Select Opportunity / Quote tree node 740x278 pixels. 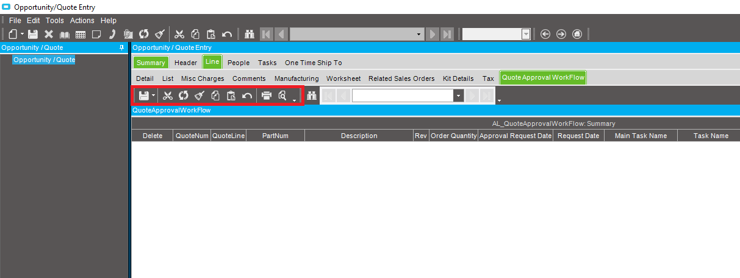[44, 60]
